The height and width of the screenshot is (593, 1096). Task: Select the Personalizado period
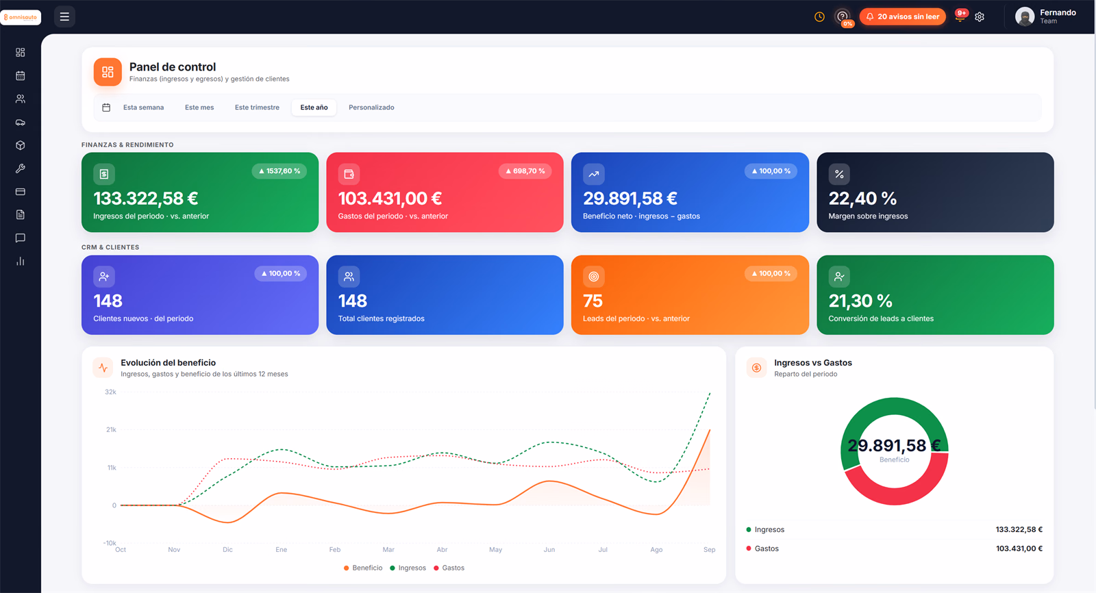[371, 108]
